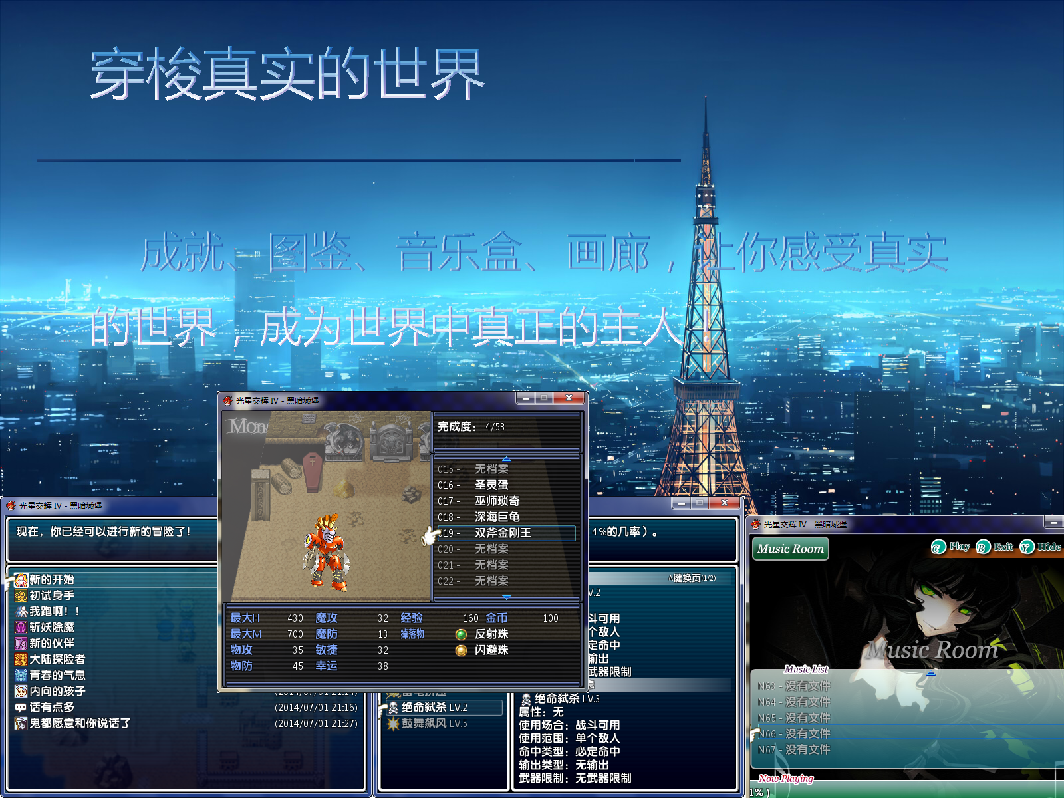Select track N67 没有文件 in Music List

910,749
